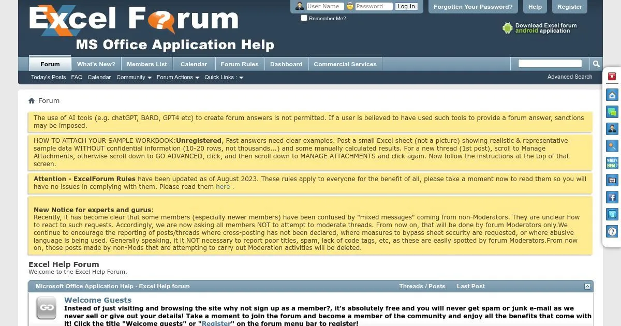
Task: Collapse the Microsoft Office Application Help category
Action: tap(587, 286)
